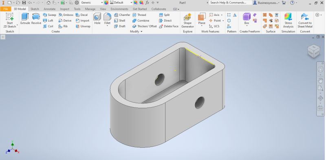Open the Start 2D Sketch dropdown arrow
Screen dimensions: 326x160
pos(17,25)
